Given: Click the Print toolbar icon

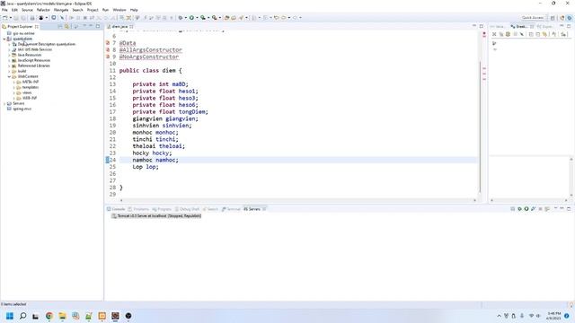Looking at the screenshot, I should tap(32, 18).
